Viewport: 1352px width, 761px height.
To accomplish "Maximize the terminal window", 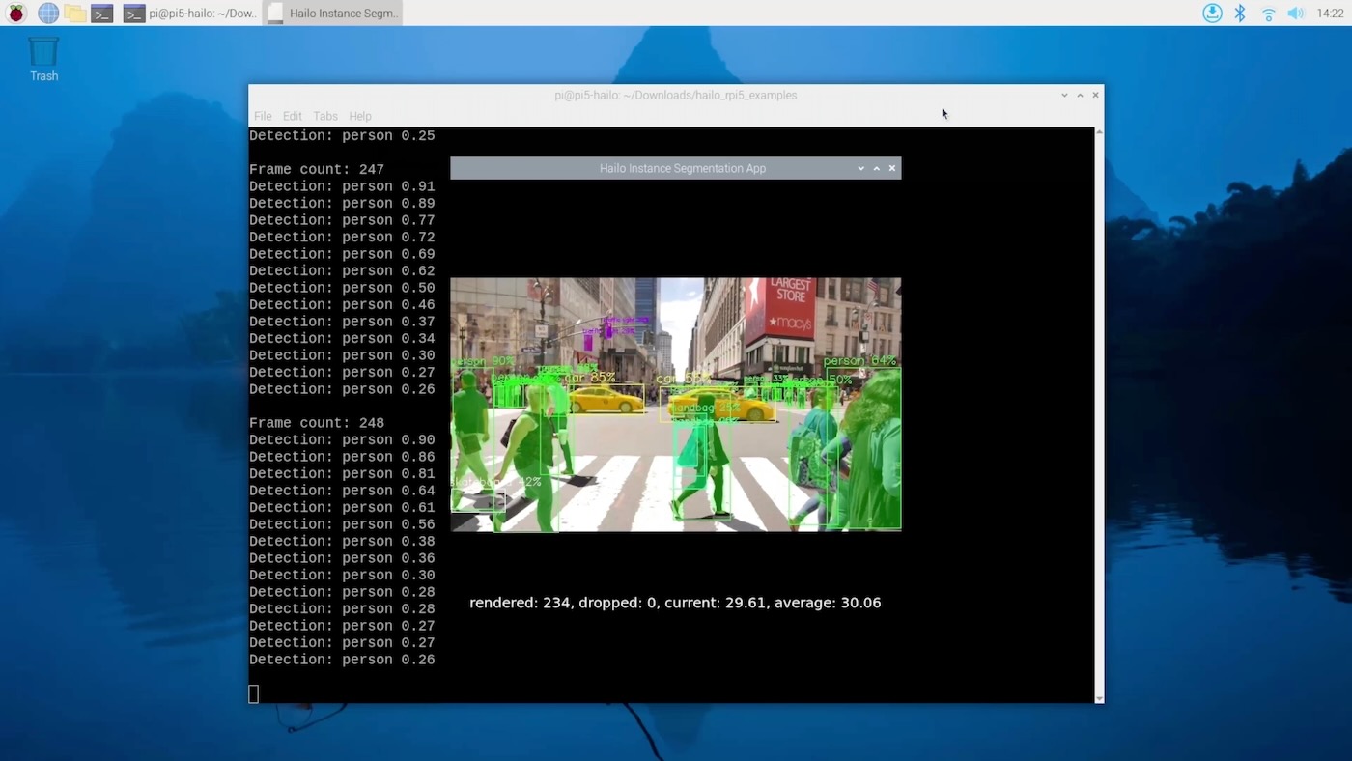I will (x=1080, y=95).
